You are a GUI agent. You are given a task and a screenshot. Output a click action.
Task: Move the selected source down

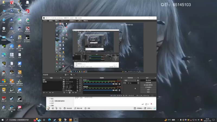76,92
